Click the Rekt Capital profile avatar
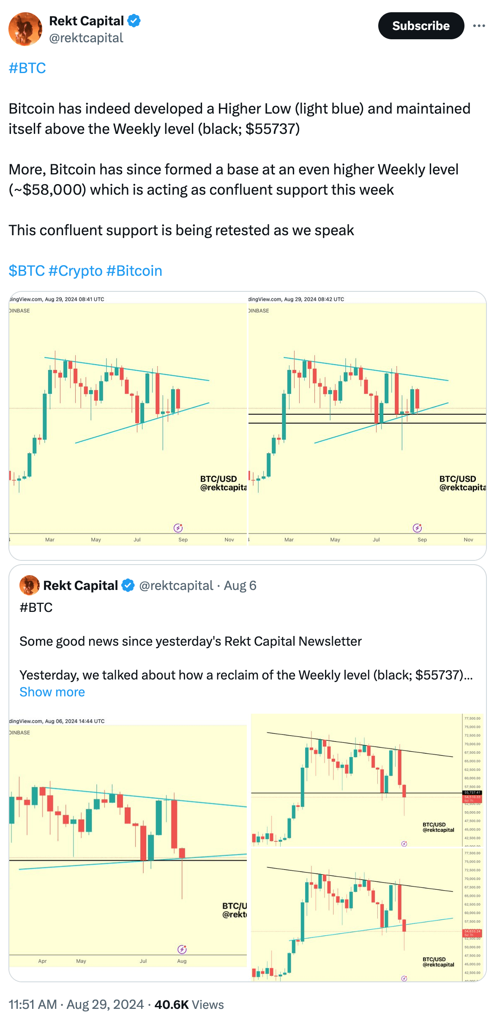Viewport: 497px width, 1019px height. pyautogui.click(x=25, y=28)
